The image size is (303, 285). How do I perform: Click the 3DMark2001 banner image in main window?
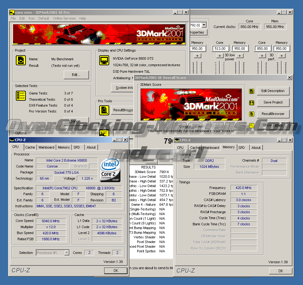point(99,34)
